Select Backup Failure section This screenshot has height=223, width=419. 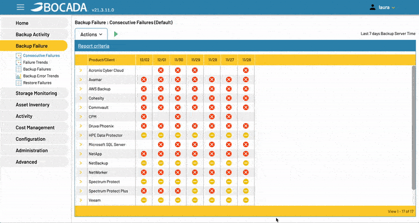(34, 46)
